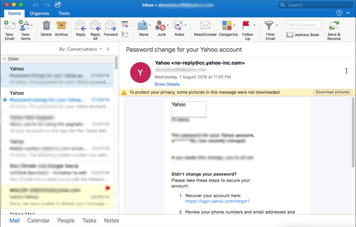Expand the Follow Up dropdown arrow

254,25
